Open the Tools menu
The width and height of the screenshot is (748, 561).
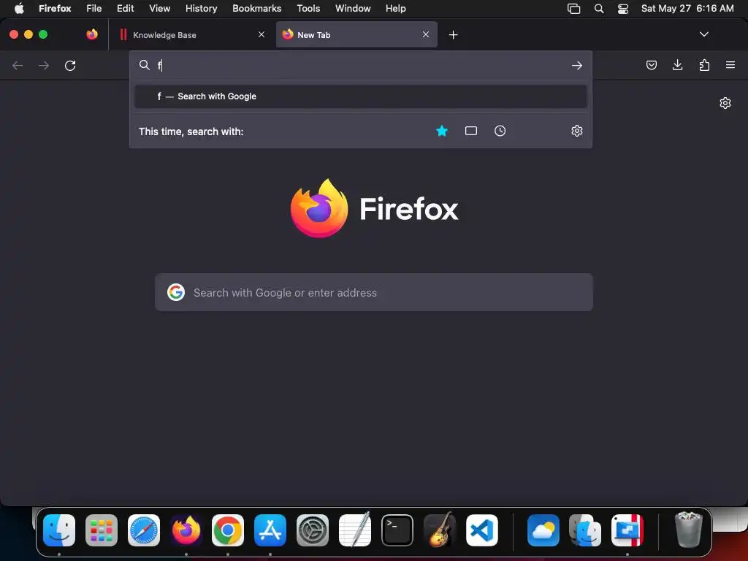[x=308, y=9]
